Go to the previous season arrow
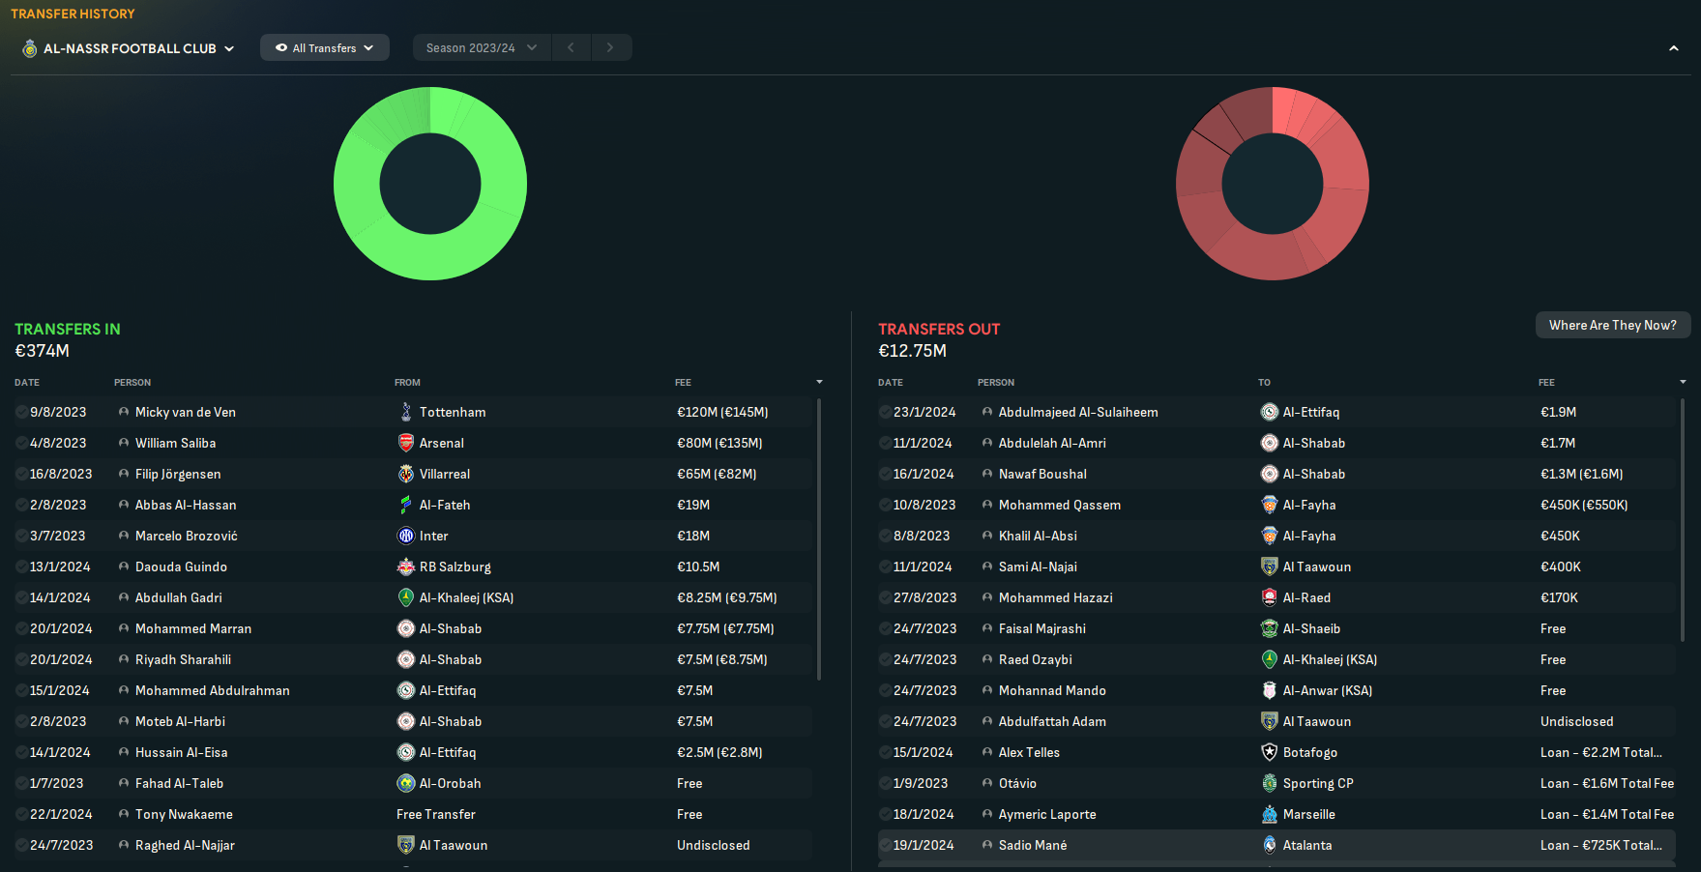Screen dimensions: 1701x872 point(572,47)
